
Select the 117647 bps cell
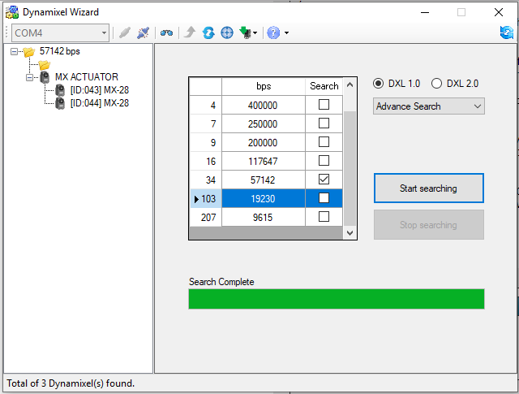point(264,161)
